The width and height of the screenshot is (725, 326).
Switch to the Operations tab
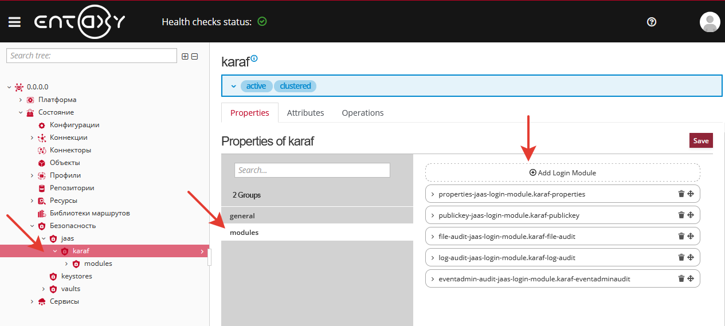click(362, 113)
